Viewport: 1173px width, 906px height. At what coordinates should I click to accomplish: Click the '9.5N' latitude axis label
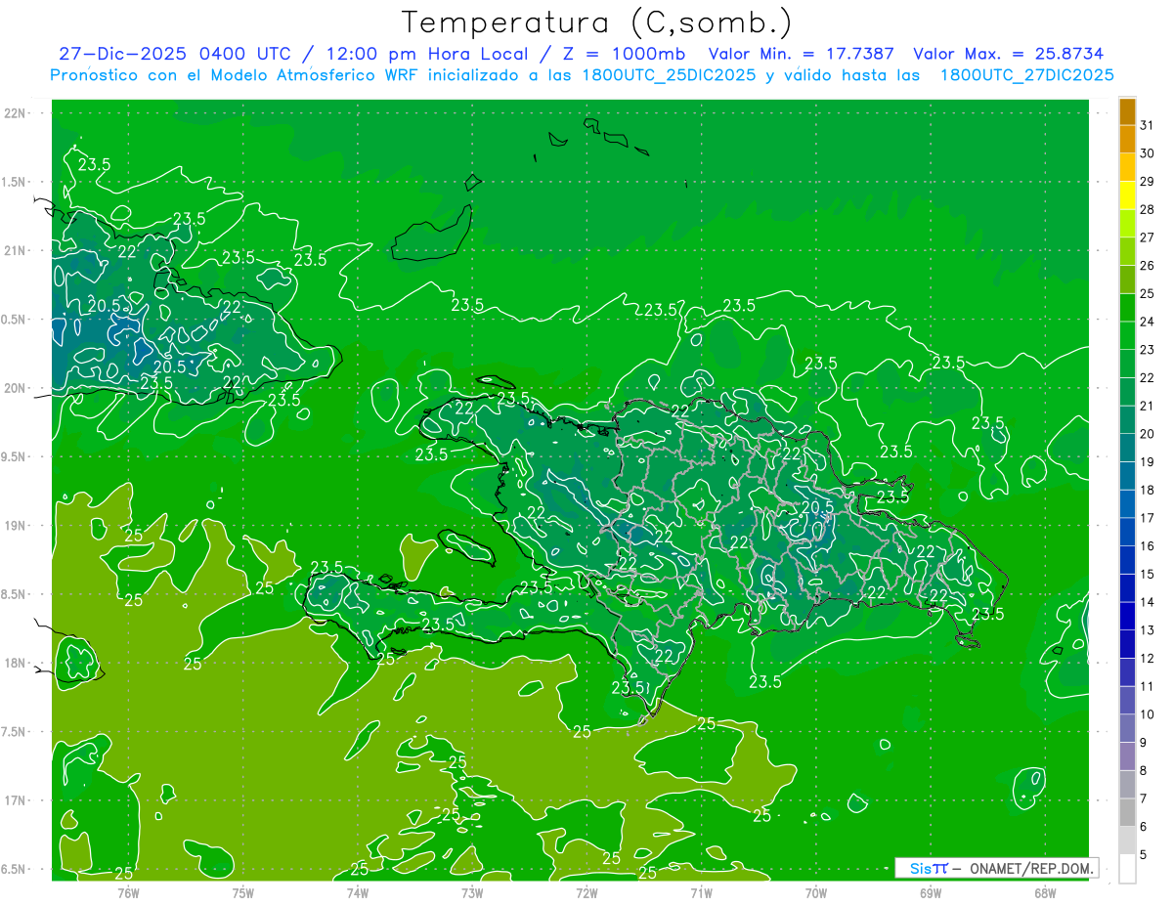(x=15, y=456)
